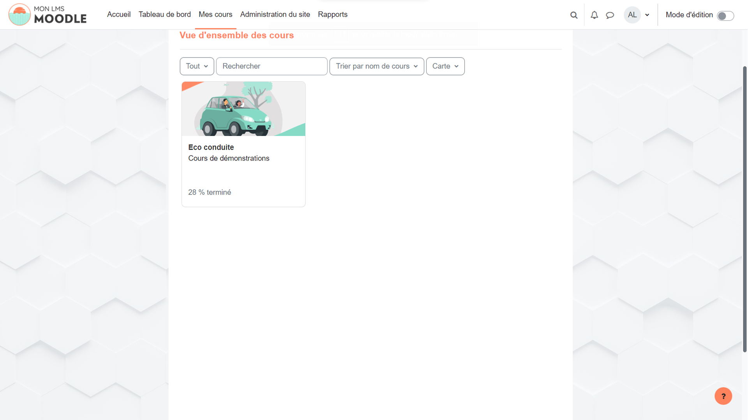Image resolution: width=748 pixels, height=420 pixels.
Task: Click the Eco conduite car thumbnail
Action: pyautogui.click(x=243, y=109)
